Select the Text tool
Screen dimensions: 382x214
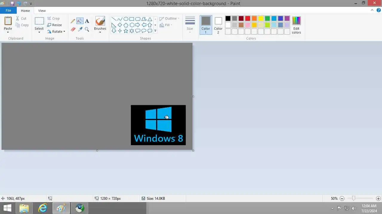pos(87,21)
